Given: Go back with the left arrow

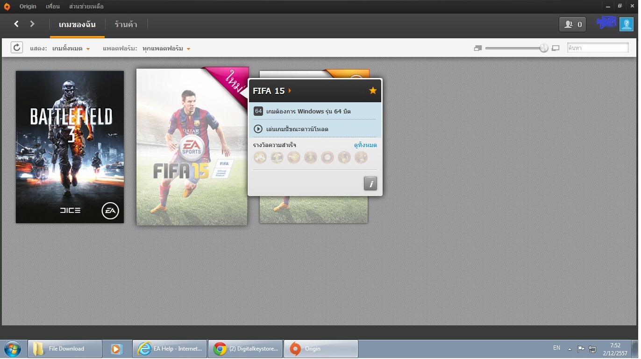Looking at the screenshot, I should [x=16, y=24].
